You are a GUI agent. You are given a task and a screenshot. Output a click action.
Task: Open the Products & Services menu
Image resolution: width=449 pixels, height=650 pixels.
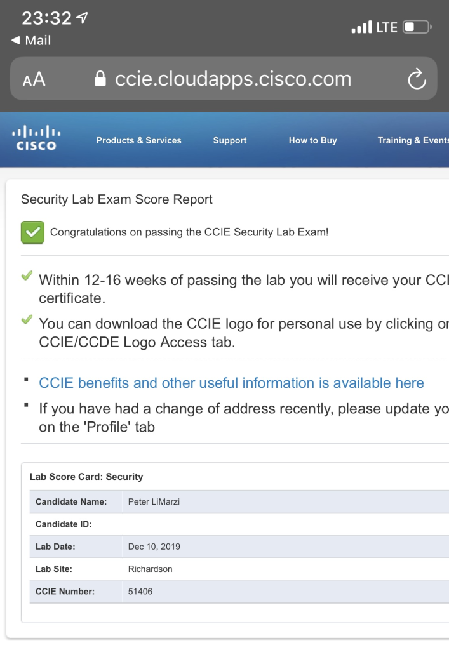pos(138,140)
